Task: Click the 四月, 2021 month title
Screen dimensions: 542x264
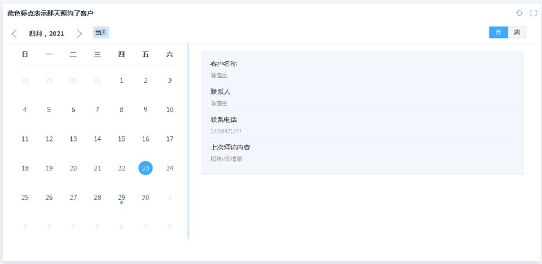Action: point(46,34)
